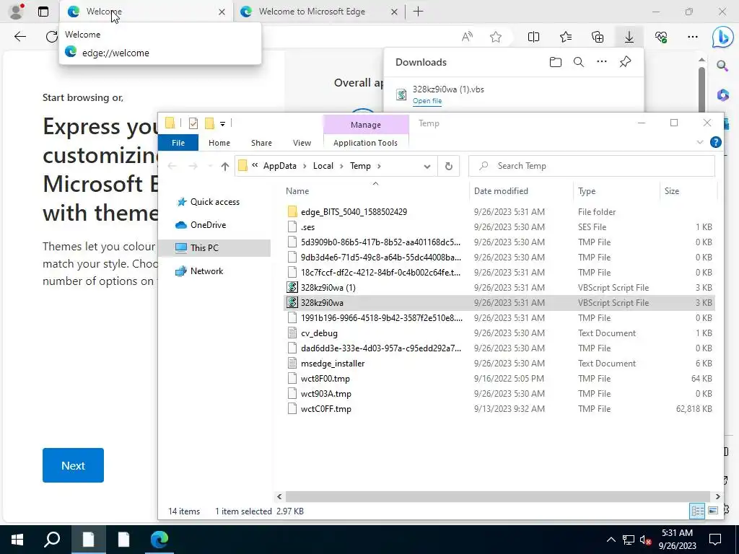Viewport: 739px width, 554px height.
Task: Search downloads magnifier icon
Action: tap(579, 62)
